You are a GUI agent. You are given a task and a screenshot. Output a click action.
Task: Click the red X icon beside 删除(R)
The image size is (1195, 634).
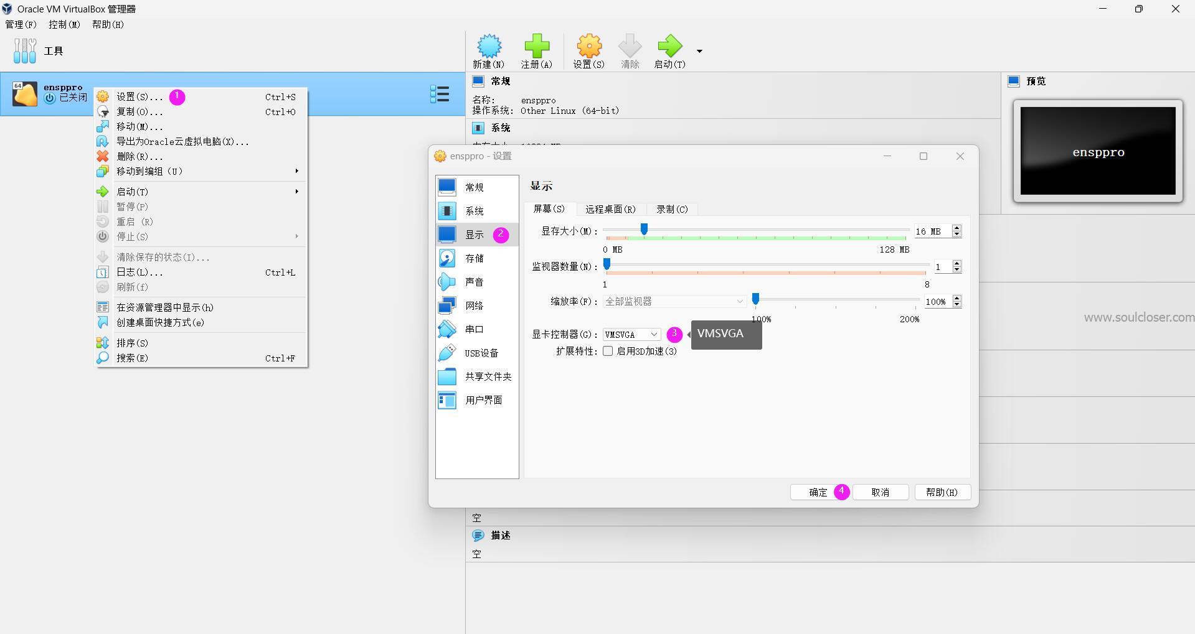point(103,156)
